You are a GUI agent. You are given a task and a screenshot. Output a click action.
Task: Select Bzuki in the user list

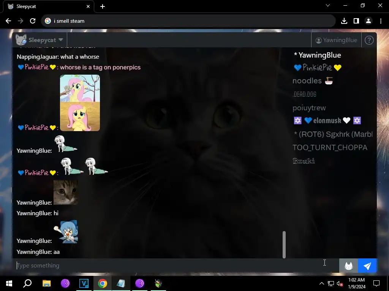(304, 161)
